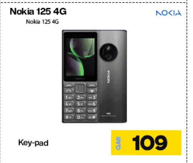Image resolution: width=193 pixels, height=163 pixels.
Task: Select the Key-pad label
Action: click(x=33, y=143)
